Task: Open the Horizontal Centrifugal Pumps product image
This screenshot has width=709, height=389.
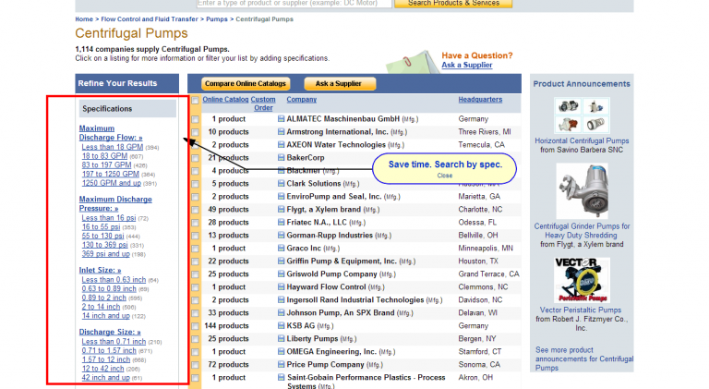Action: click(582, 116)
